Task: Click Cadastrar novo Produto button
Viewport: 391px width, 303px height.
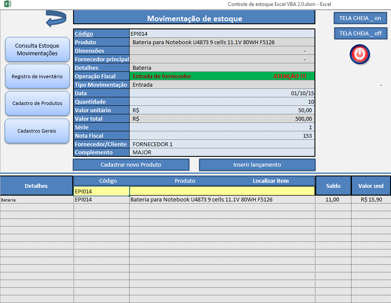Action: coord(131,164)
